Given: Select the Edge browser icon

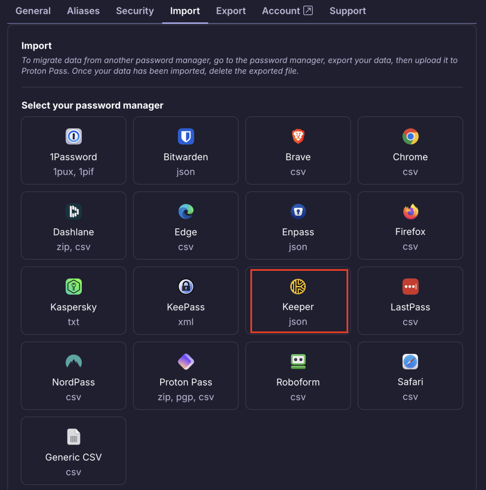Looking at the screenshot, I should [186, 211].
